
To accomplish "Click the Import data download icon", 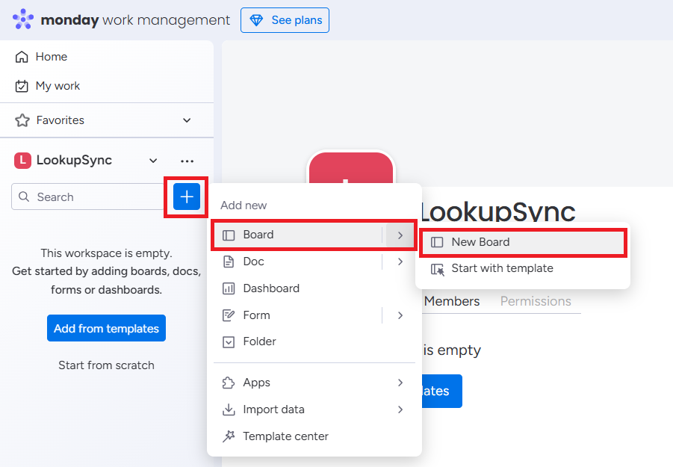I will pos(229,409).
